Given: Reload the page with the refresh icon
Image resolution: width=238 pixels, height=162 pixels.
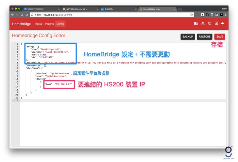Looking at the screenshot, I should click(22, 15).
